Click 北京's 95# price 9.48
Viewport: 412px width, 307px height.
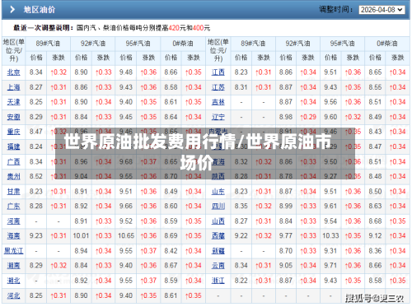(126, 72)
